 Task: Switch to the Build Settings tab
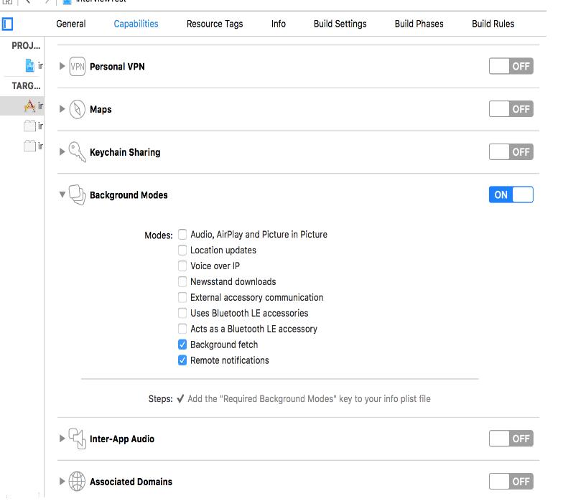click(340, 24)
